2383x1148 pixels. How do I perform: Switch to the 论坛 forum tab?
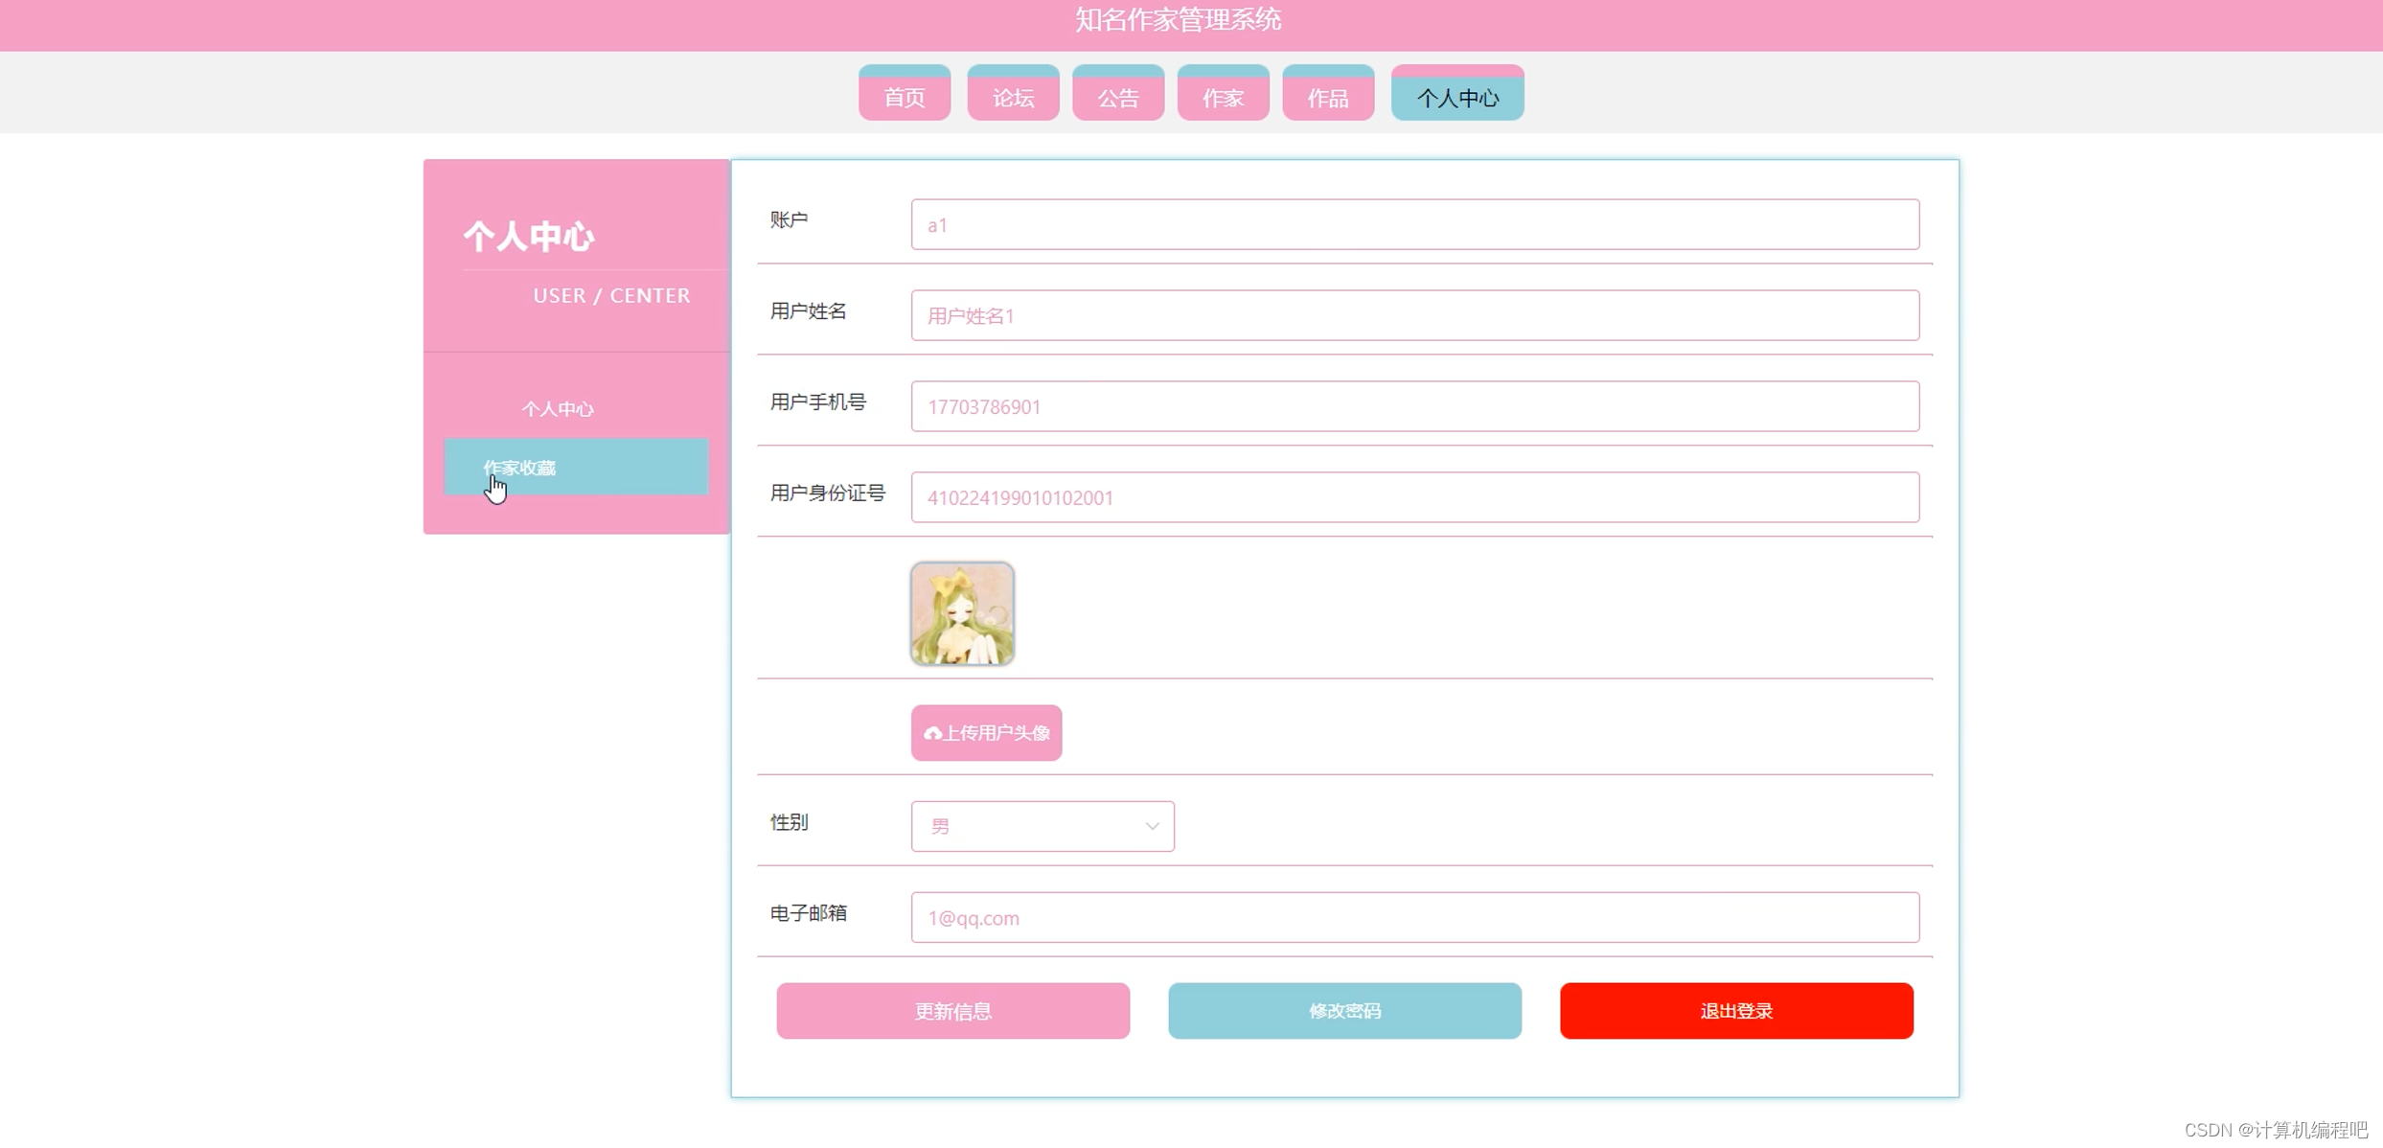(1012, 97)
